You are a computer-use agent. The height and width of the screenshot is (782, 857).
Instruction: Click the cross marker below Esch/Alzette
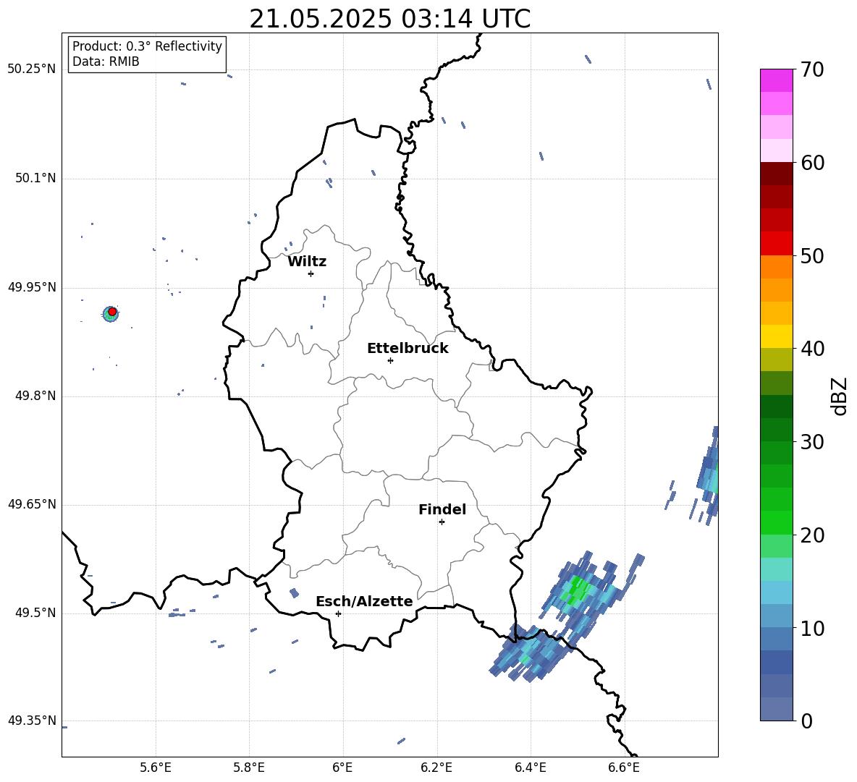[x=338, y=613]
